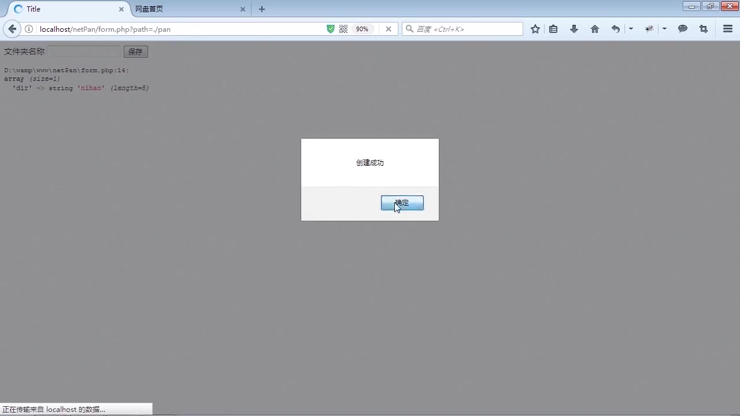Viewport: 740px width, 416px height.
Task: Click the URL address bar
Action: [179, 29]
